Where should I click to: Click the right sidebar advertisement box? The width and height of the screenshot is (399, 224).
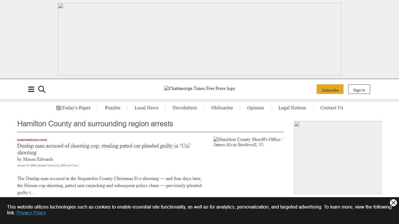(x=338, y=157)
